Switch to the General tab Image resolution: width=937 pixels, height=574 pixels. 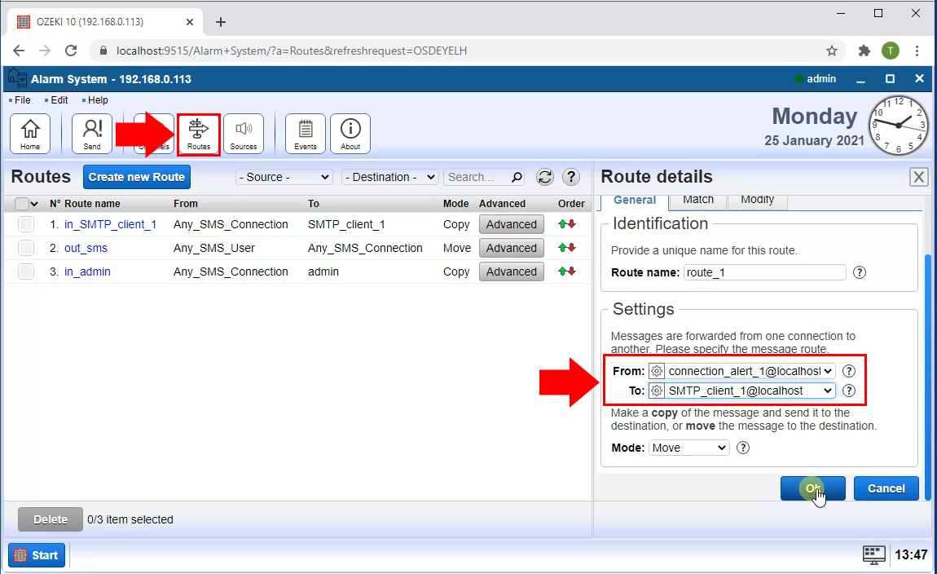635,201
